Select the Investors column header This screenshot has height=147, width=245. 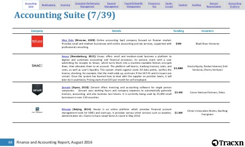click(207, 31)
